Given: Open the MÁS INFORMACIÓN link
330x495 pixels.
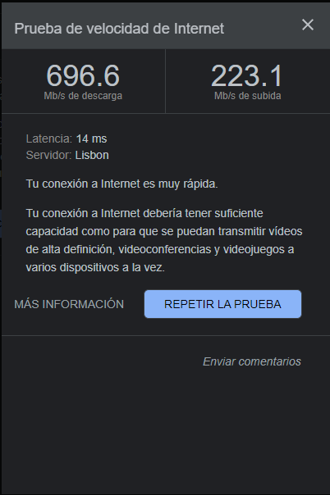Looking at the screenshot, I should (x=69, y=304).
